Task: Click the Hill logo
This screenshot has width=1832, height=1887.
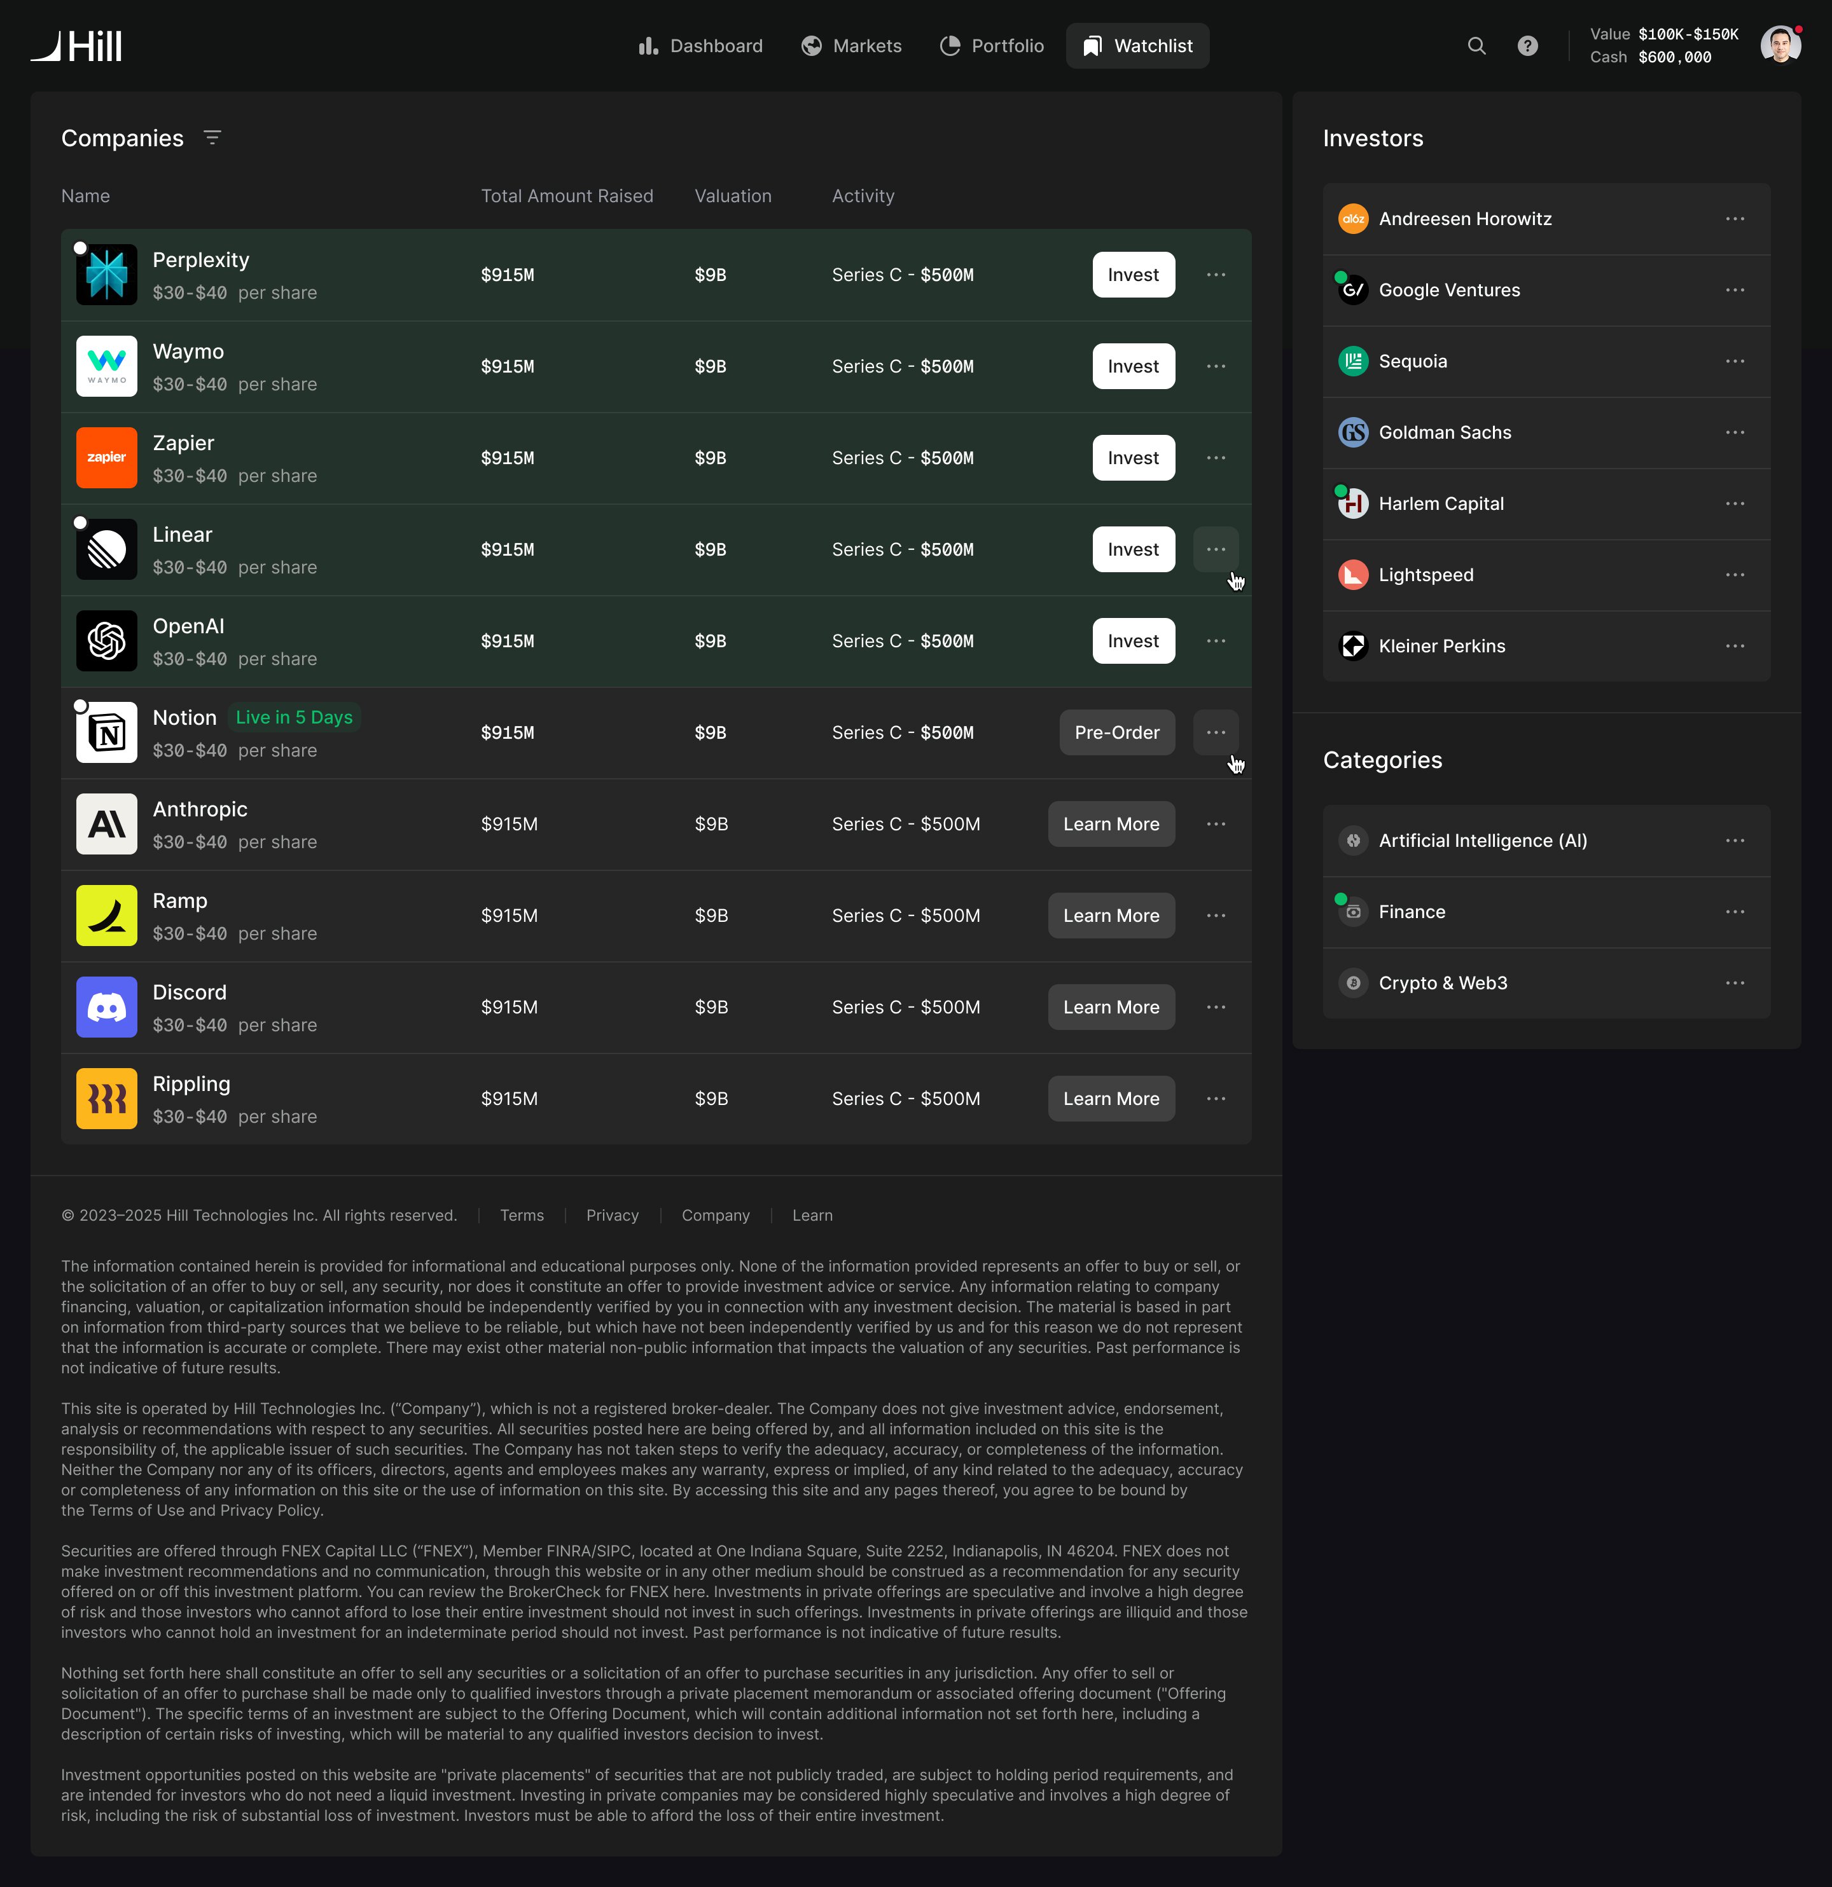Action: (77, 45)
